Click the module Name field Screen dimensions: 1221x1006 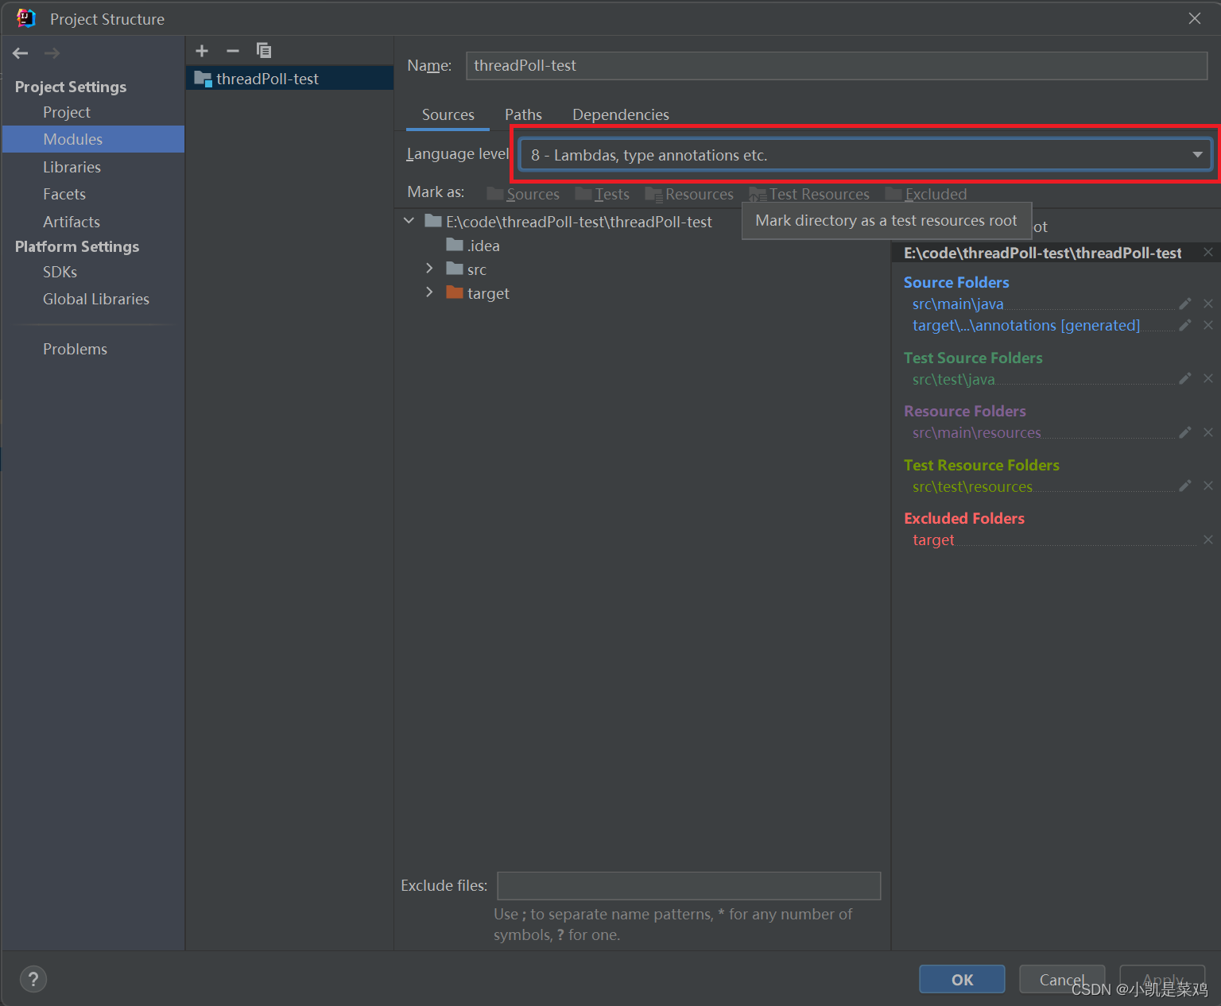836,65
